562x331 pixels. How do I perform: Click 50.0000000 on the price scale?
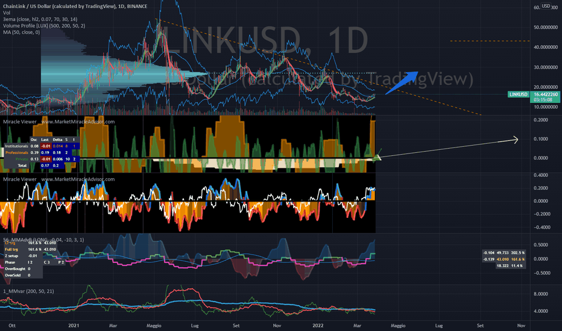(546, 27)
